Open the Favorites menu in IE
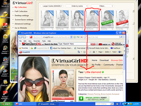This screenshot has height=106, width=141. coord(37,41)
